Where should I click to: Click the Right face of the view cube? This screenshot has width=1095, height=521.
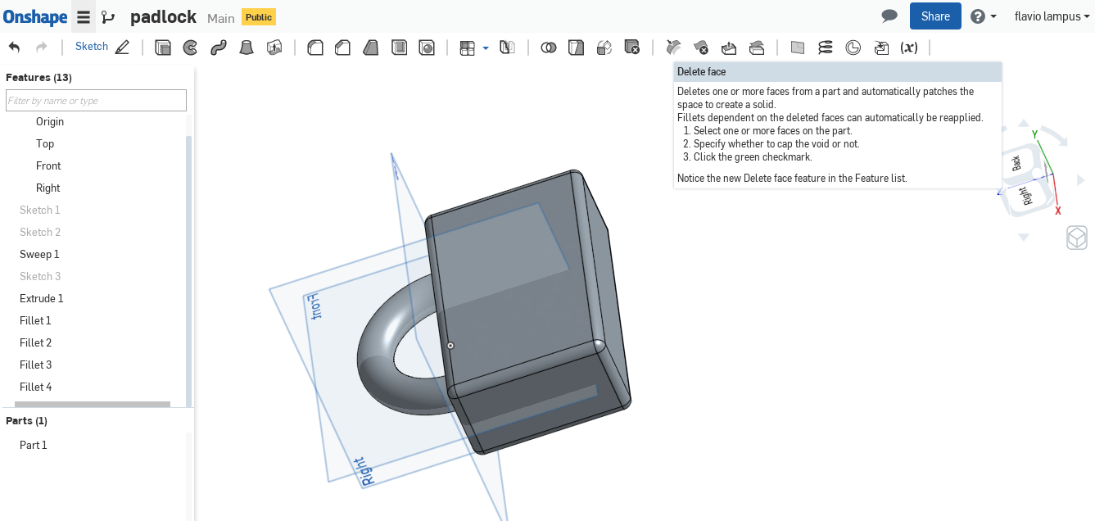(x=1024, y=195)
